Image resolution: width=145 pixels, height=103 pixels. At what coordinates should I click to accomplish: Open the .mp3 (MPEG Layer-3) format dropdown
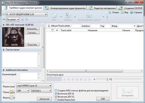click(x=34, y=86)
